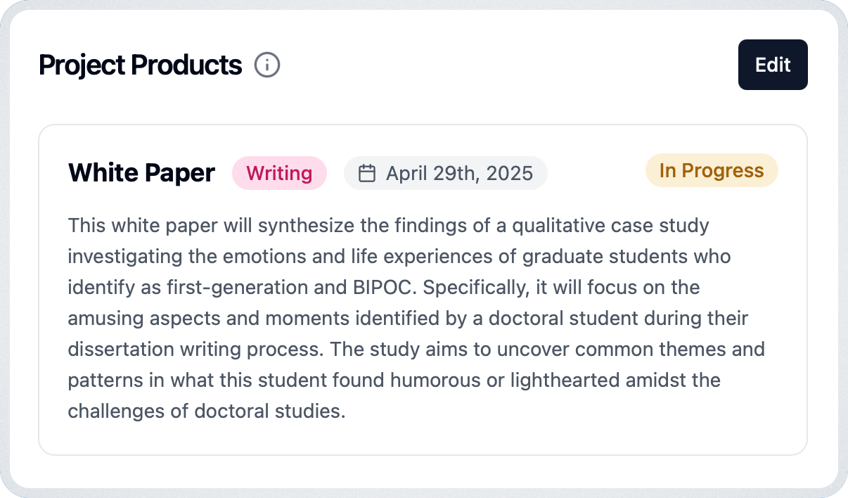Open the Edit button for Project Products
Screen dimensions: 848x498
click(x=773, y=65)
